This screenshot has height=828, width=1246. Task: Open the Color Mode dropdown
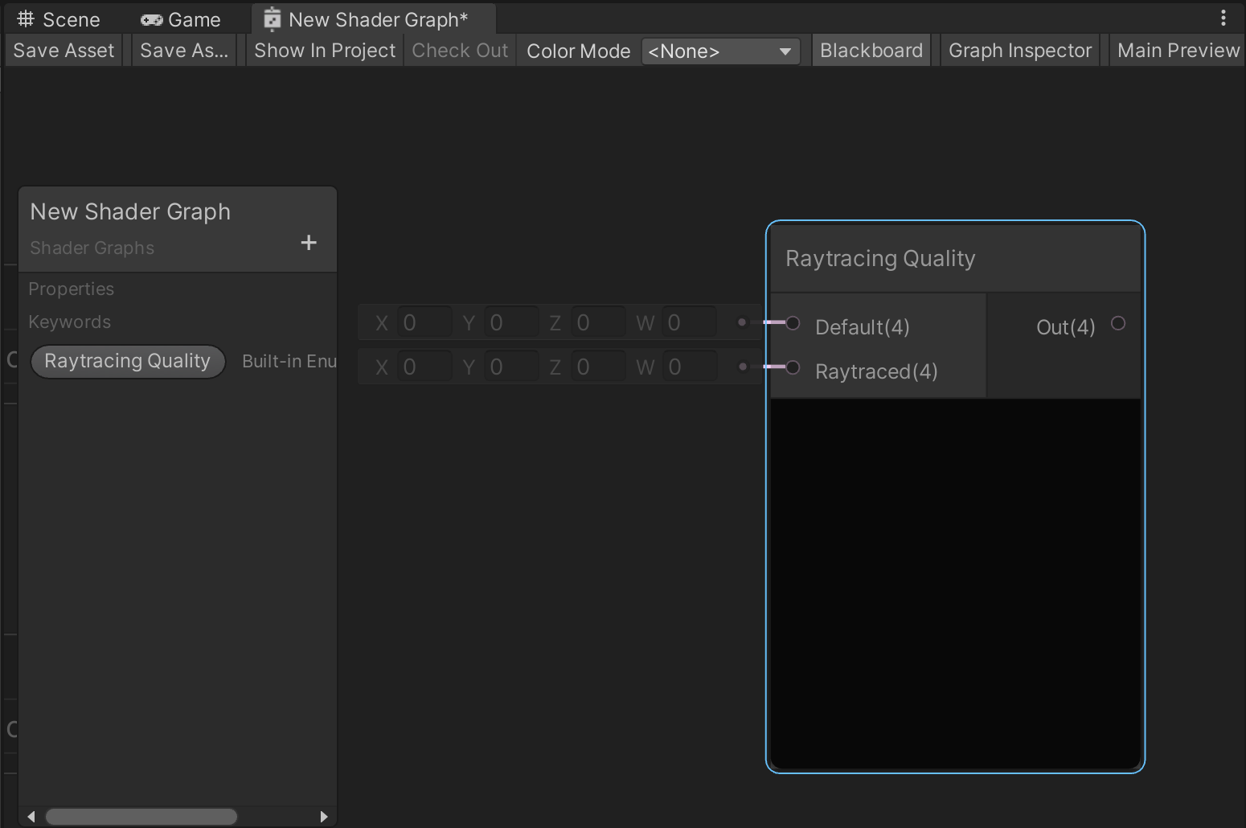(720, 51)
